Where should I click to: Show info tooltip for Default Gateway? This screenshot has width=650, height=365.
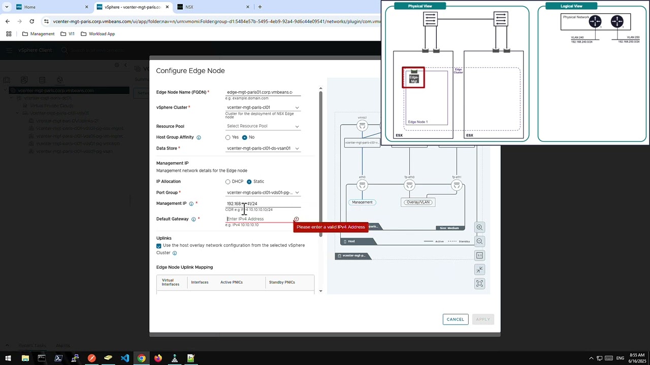(193, 219)
